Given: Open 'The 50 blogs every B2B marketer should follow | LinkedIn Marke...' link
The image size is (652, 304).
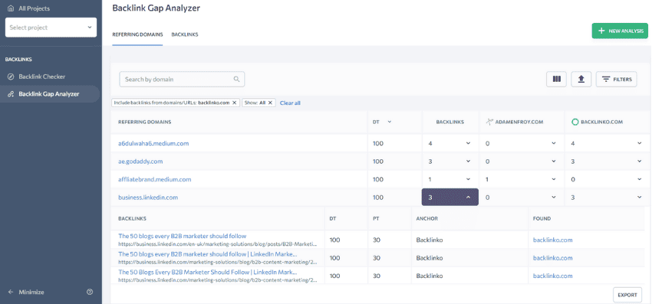Looking at the screenshot, I should pos(208,253).
